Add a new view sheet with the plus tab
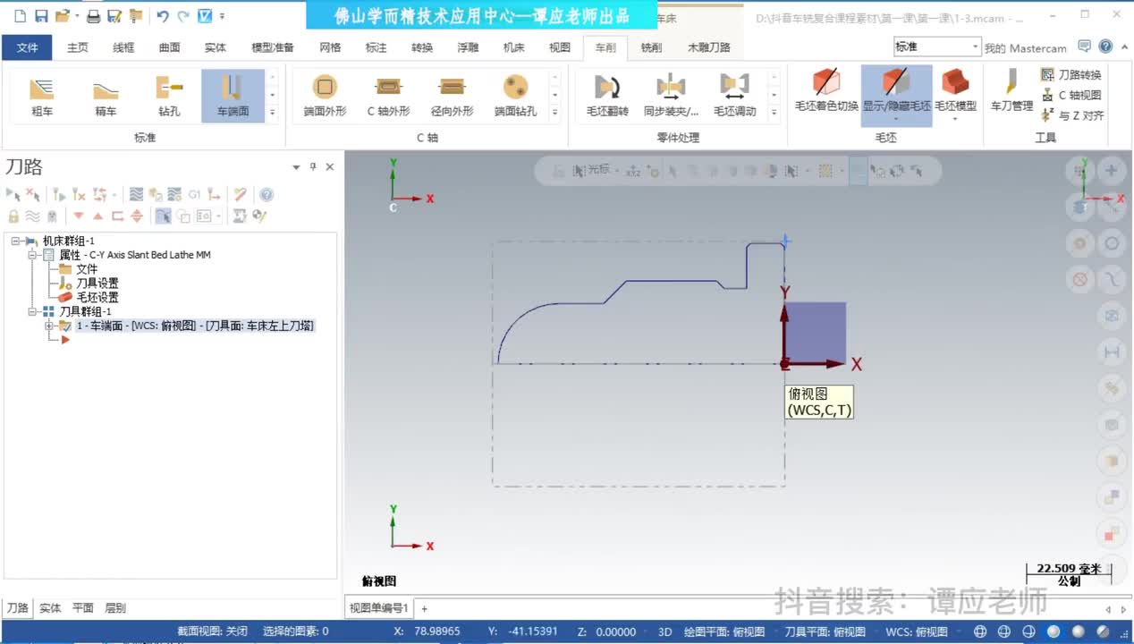1134x644 pixels. pos(425,608)
